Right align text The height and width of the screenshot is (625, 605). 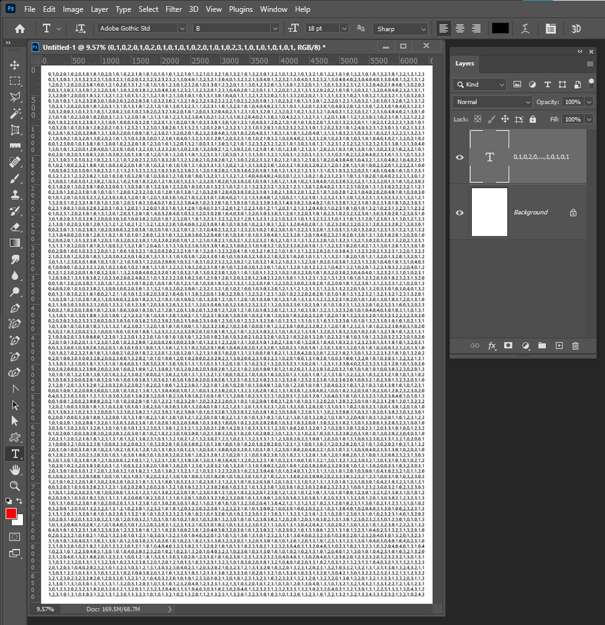tap(476, 28)
